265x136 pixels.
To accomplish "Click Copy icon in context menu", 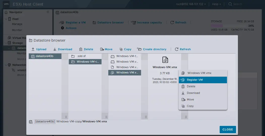I will (183, 106).
